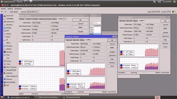The image size is (177, 99).
Task: Switch to Dial Out tab in wan2 window
Action: click(x=76, y=40)
